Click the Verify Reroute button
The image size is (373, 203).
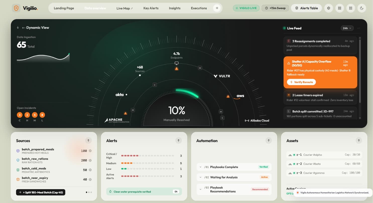[x=301, y=82]
